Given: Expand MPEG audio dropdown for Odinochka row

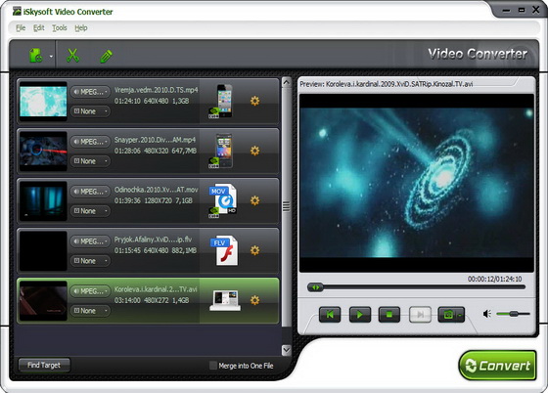Looking at the screenshot, I should 90,192.
